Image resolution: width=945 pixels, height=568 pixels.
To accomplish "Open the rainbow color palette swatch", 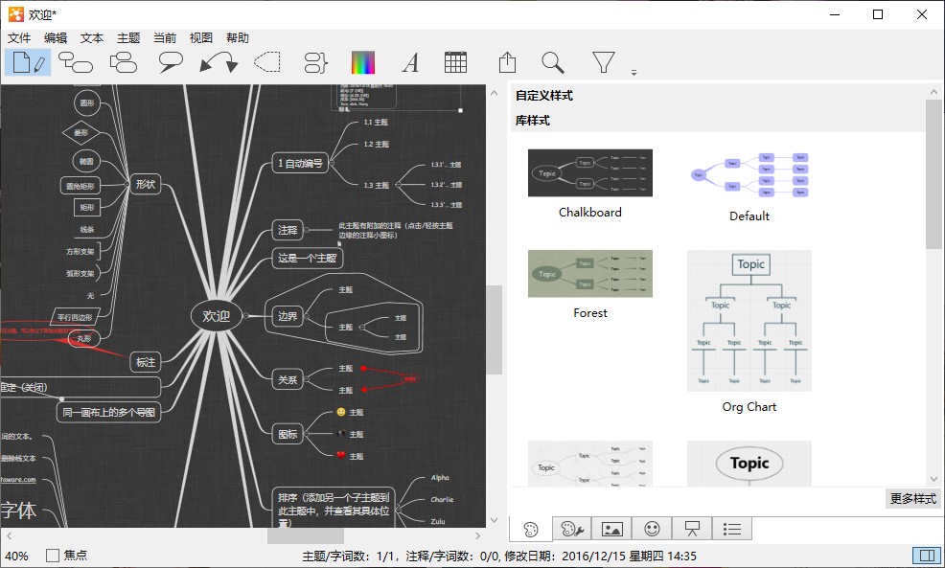I will coord(363,63).
